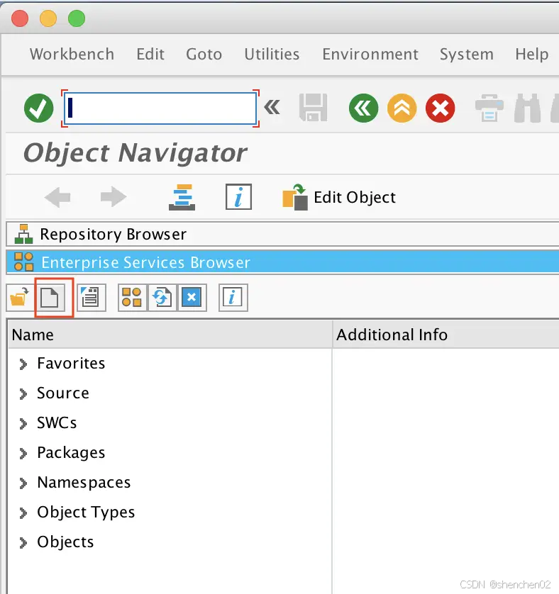Click the list document icon in browser toolbar
Screen dimensions: 559x594
91,298
